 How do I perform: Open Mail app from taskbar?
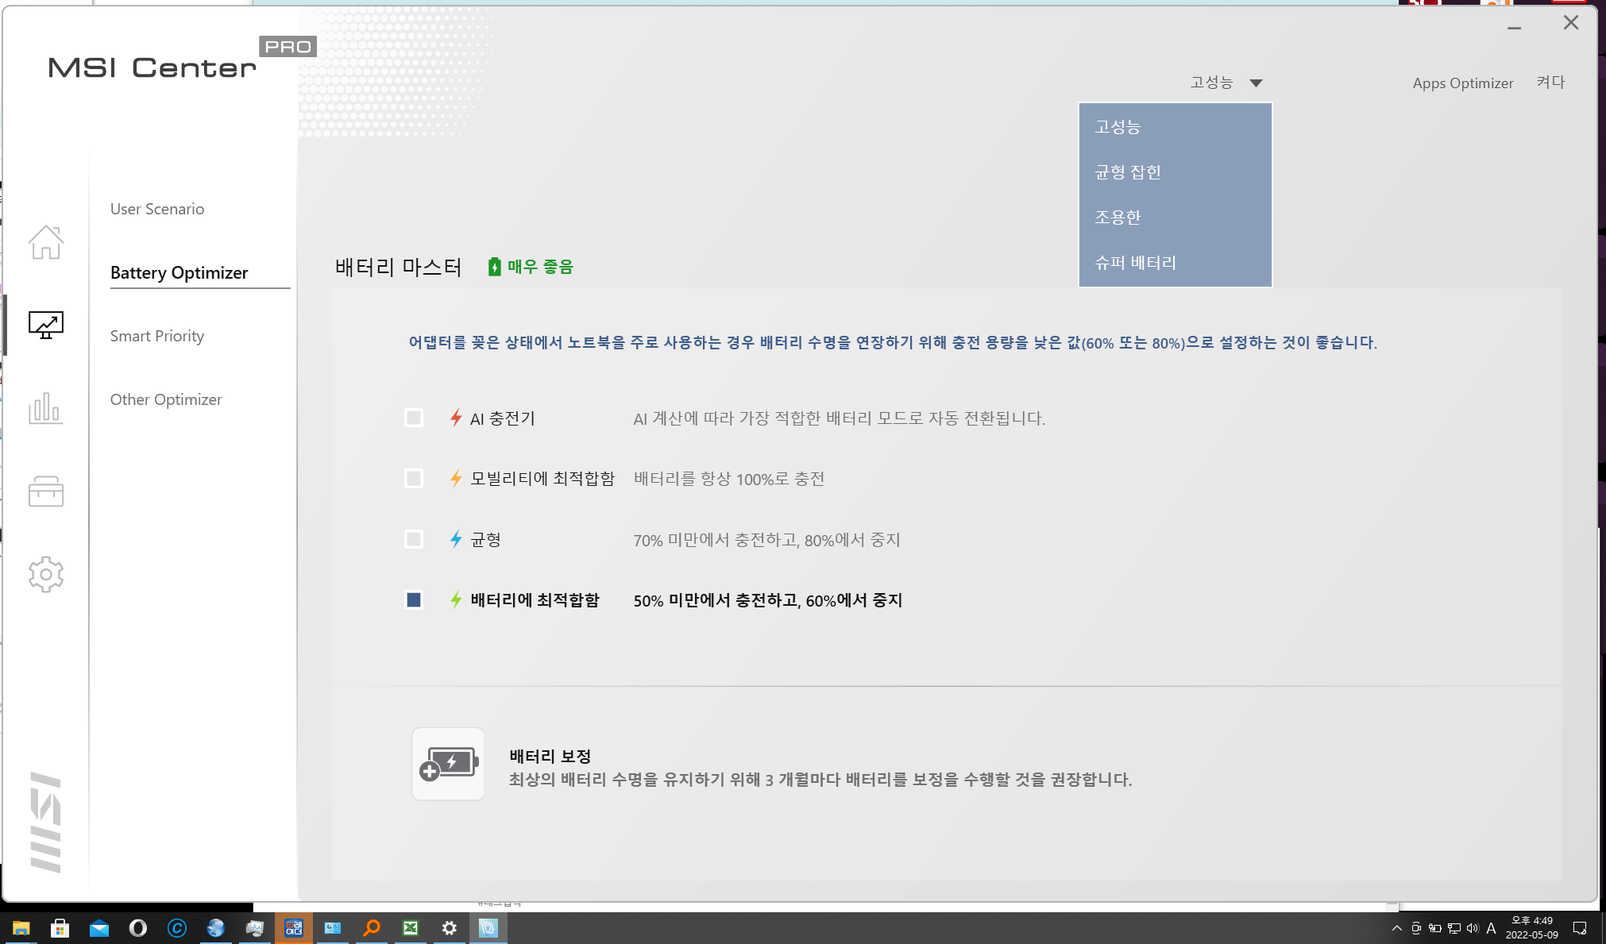pyautogui.click(x=99, y=928)
